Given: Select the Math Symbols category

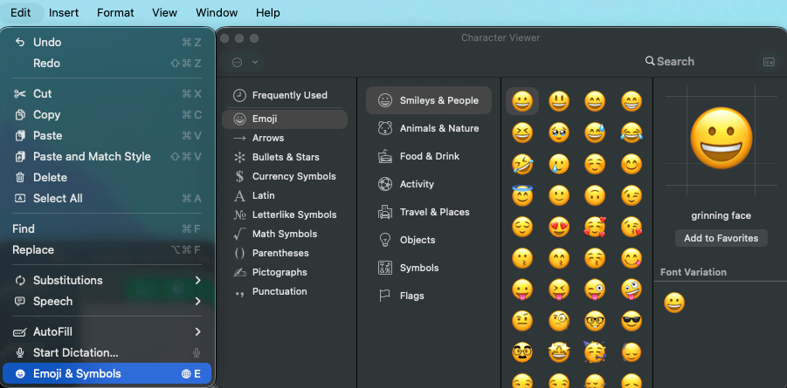Looking at the screenshot, I should (285, 234).
